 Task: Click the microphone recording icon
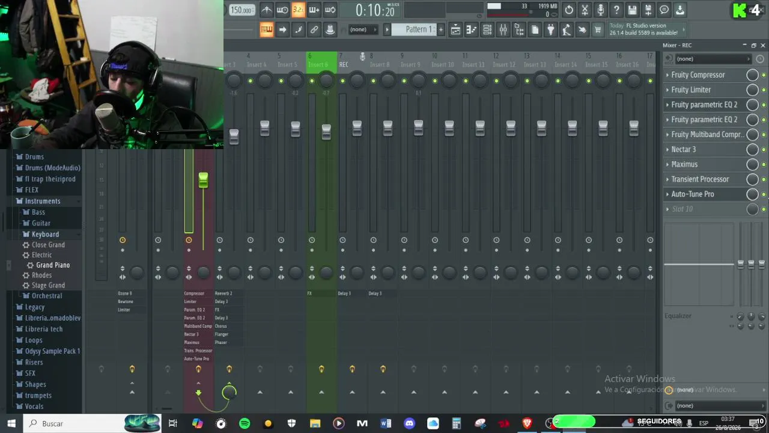pos(600,10)
